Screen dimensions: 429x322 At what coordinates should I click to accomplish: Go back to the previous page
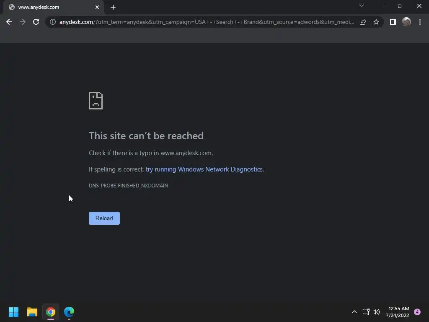pyautogui.click(x=9, y=22)
